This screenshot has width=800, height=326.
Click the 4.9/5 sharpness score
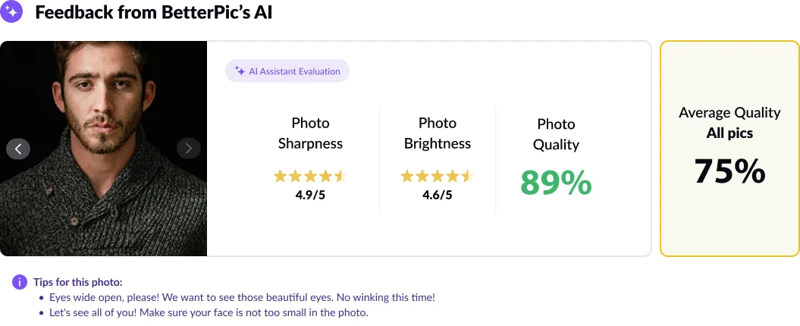[310, 195]
